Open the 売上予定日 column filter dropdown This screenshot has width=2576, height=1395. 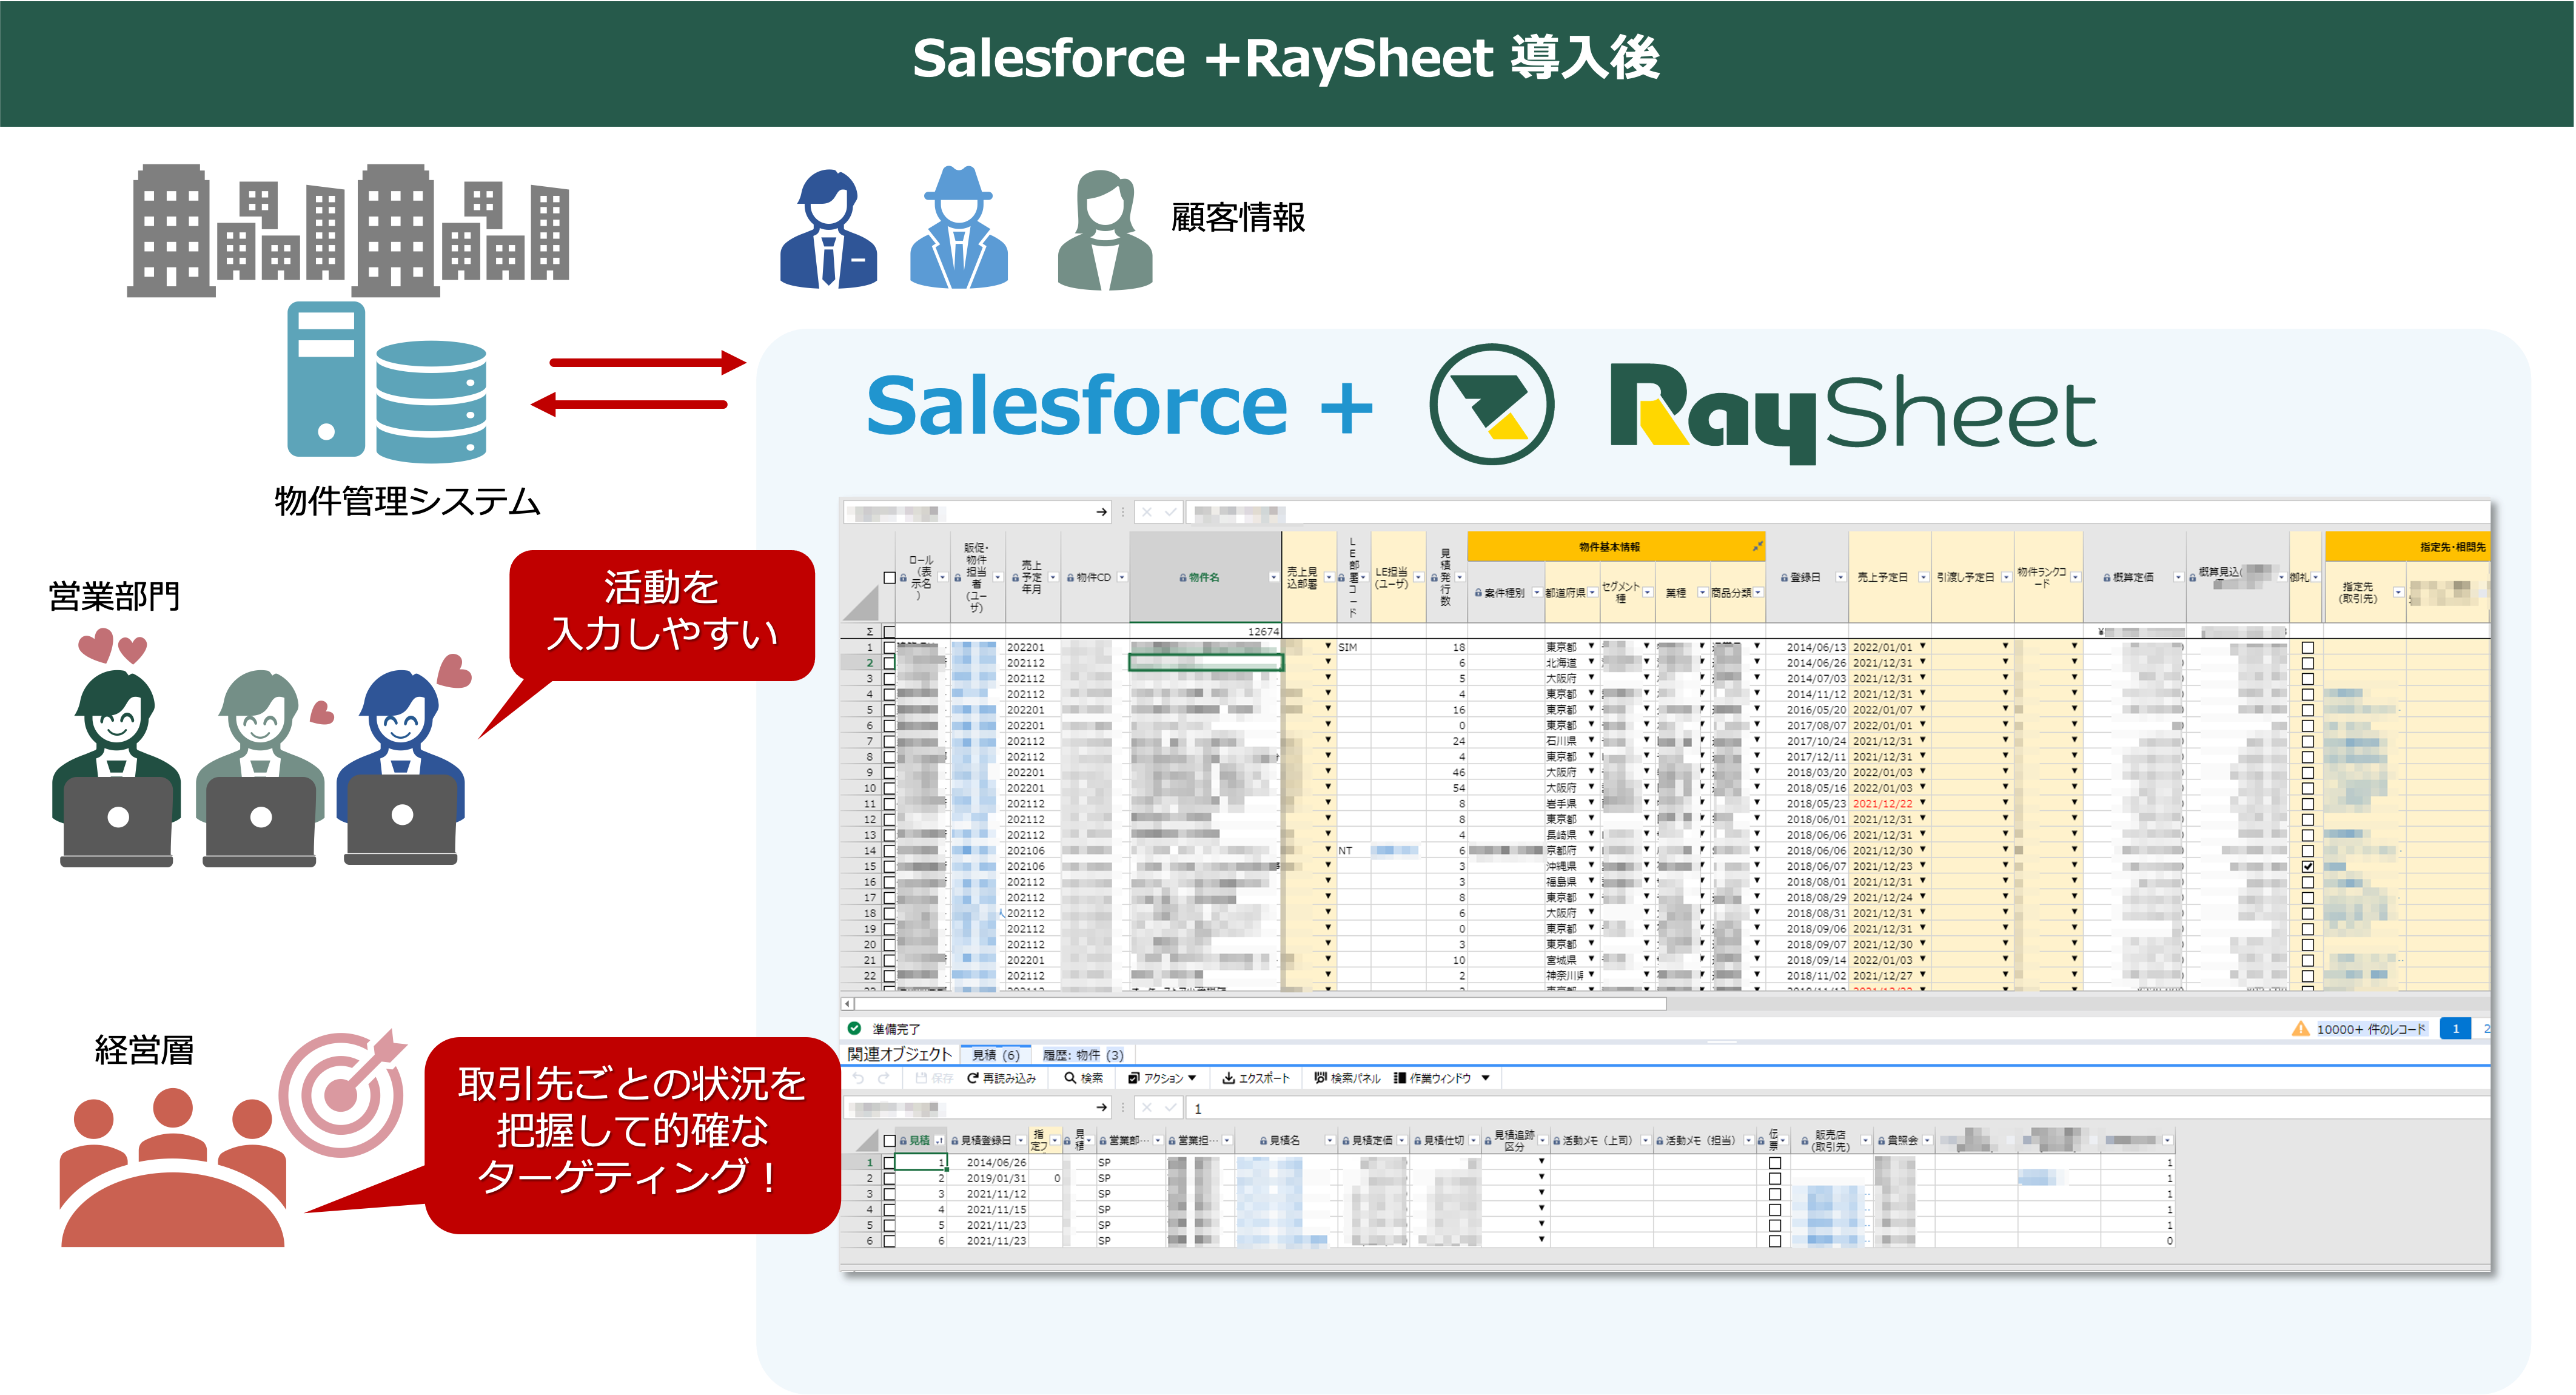point(1923,577)
